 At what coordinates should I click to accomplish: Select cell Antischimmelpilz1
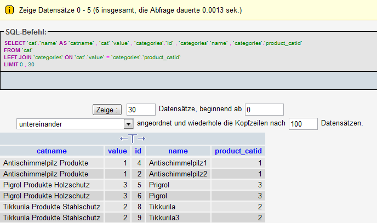tap(178, 163)
